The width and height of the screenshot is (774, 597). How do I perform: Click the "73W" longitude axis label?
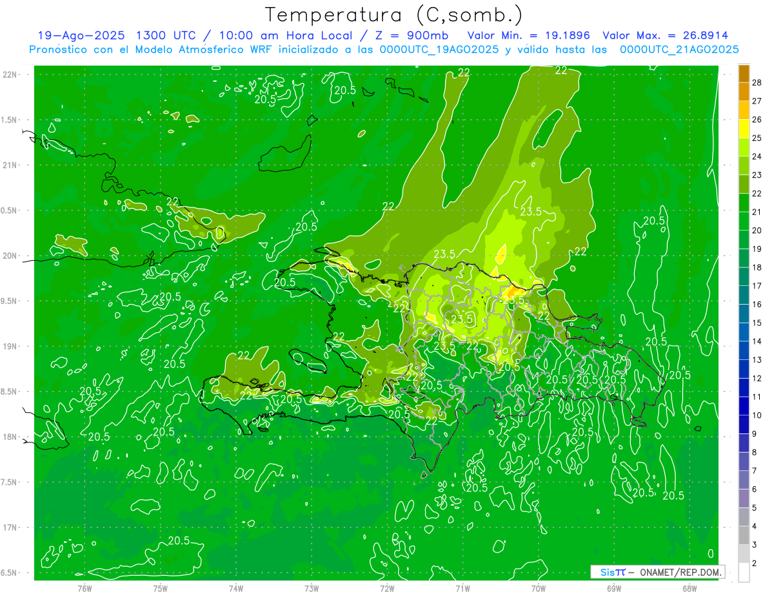(312, 588)
